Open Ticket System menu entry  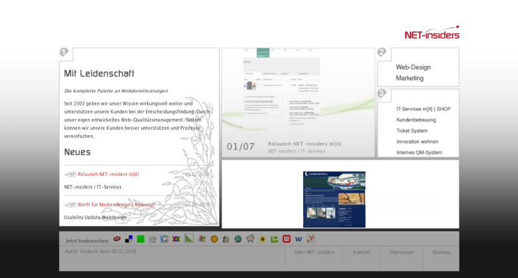click(x=412, y=131)
